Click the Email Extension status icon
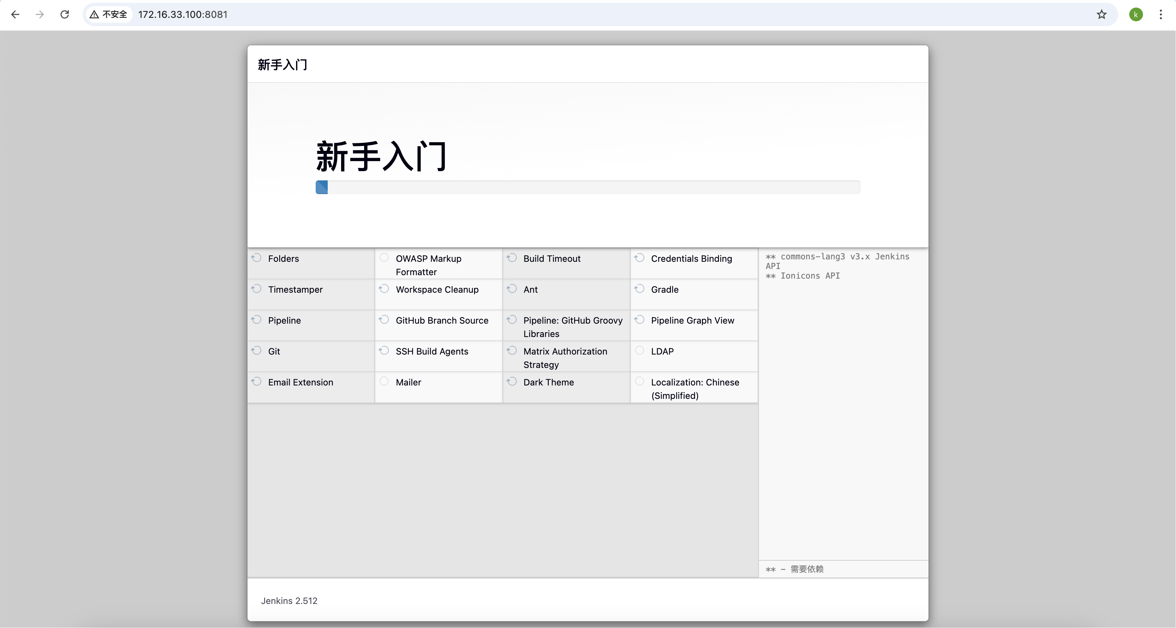This screenshot has width=1176, height=628. coord(257,381)
